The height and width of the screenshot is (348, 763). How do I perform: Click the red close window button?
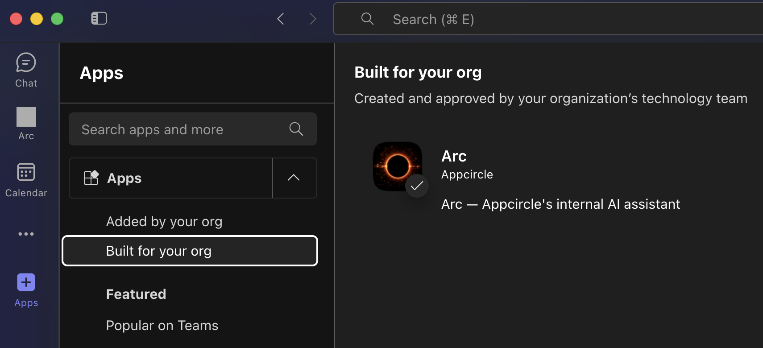point(16,19)
